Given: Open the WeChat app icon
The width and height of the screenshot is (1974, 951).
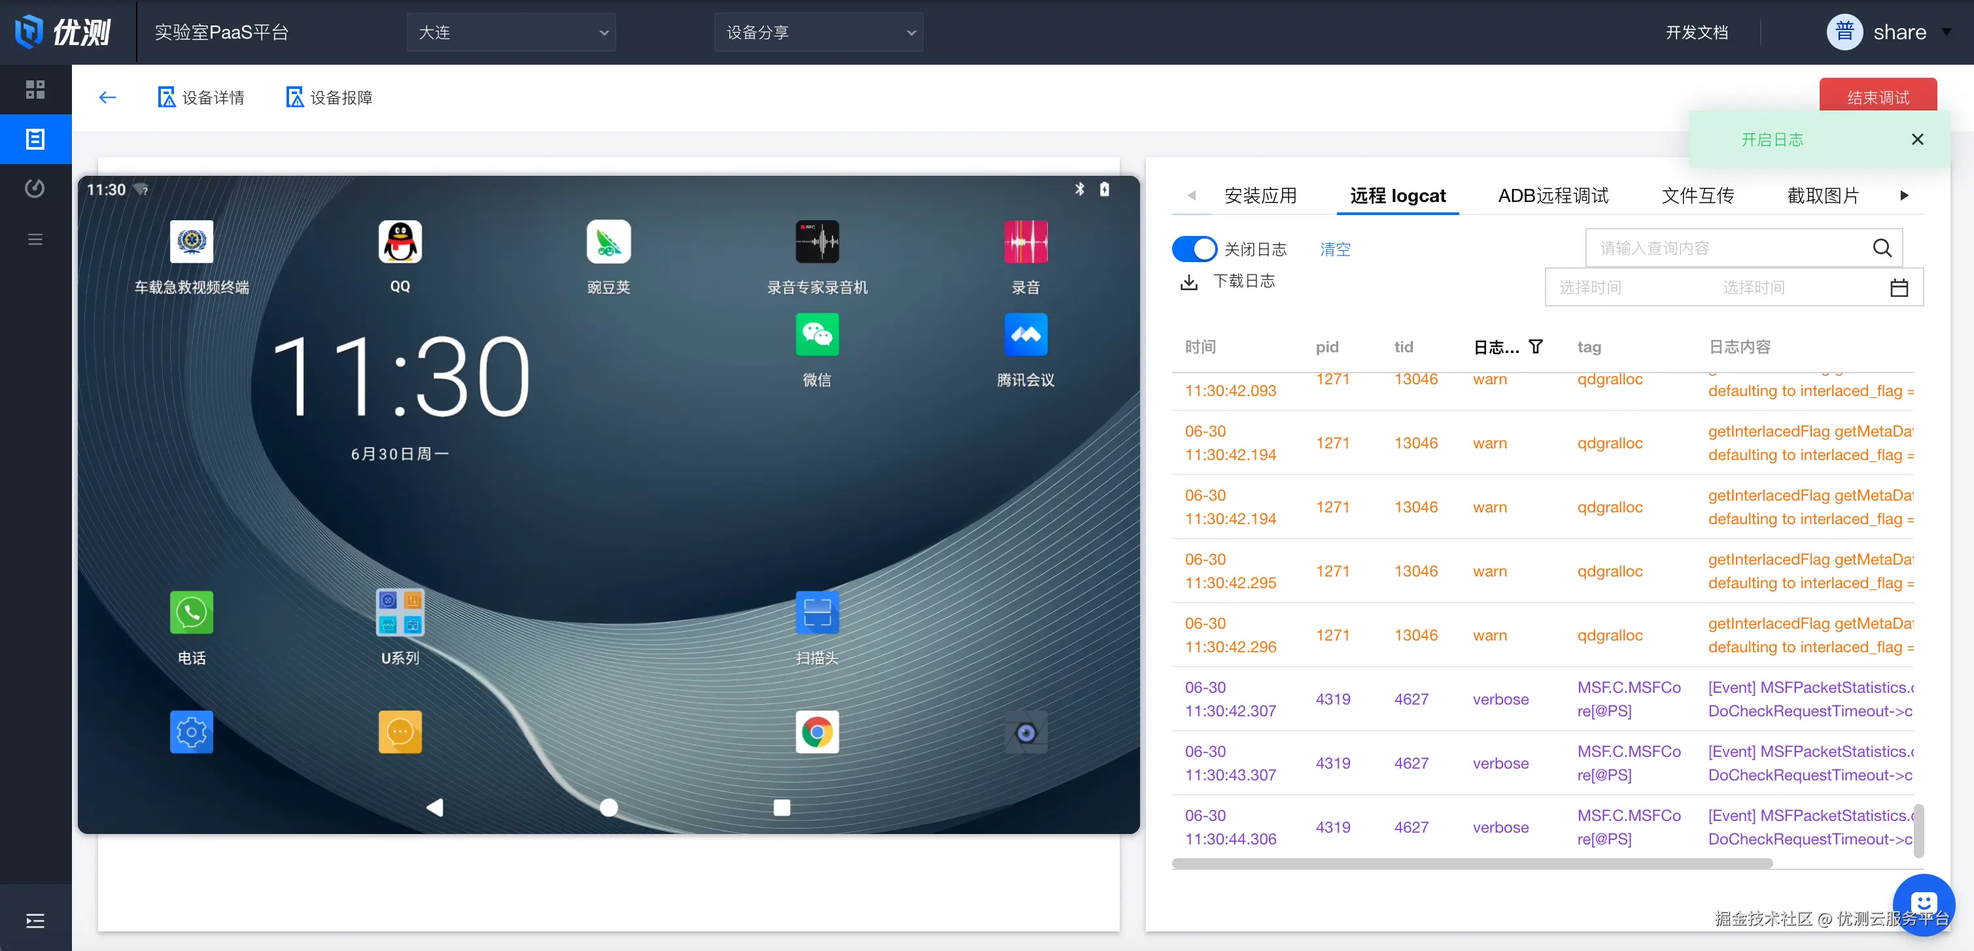Looking at the screenshot, I should tap(817, 335).
